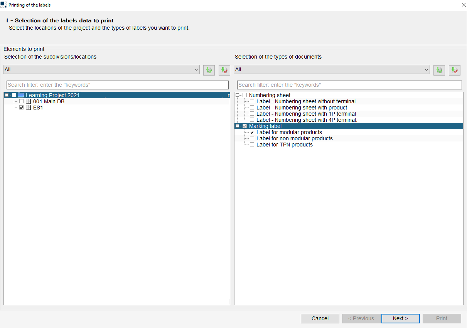Enable Label - Numbering sheet with 1P terminal
Image resolution: width=467 pixels, height=328 pixels.
coord(252,113)
